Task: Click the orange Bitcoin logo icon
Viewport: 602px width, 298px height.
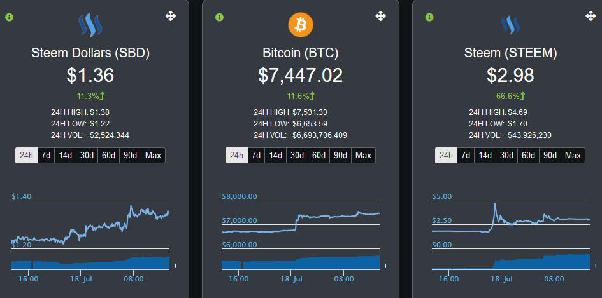Action: (301, 25)
